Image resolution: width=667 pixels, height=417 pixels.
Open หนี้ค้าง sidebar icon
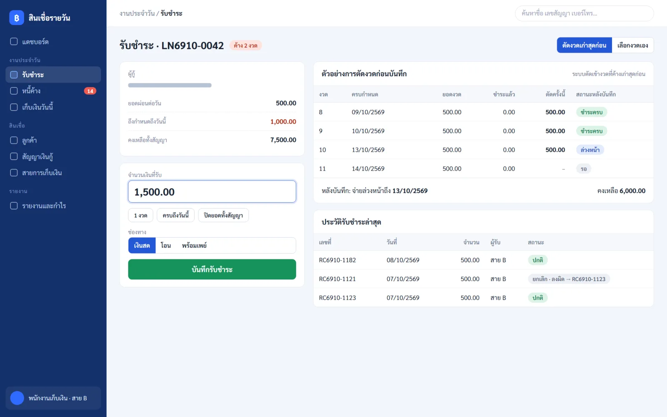(14, 91)
